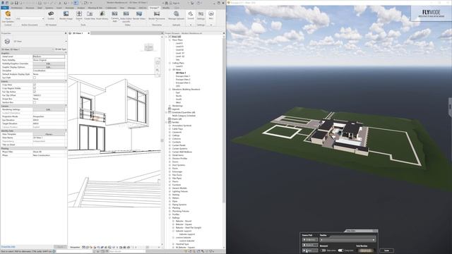The image size is (452, 254).
Task: Open the Asset Library icon
Action: click(x=102, y=14)
